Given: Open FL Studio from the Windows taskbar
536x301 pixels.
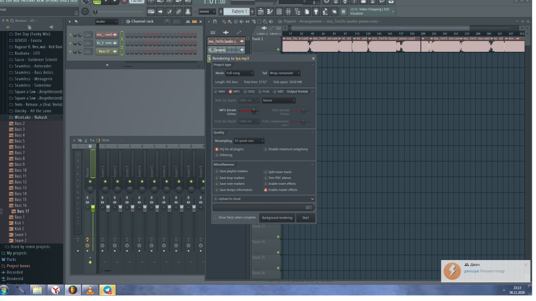Looking at the screenshot, I should coord(73,290).
